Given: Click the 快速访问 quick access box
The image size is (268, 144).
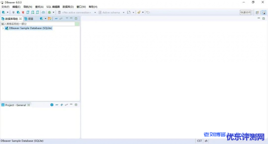Looking at the screenshot, I should [x=245, y=12].
